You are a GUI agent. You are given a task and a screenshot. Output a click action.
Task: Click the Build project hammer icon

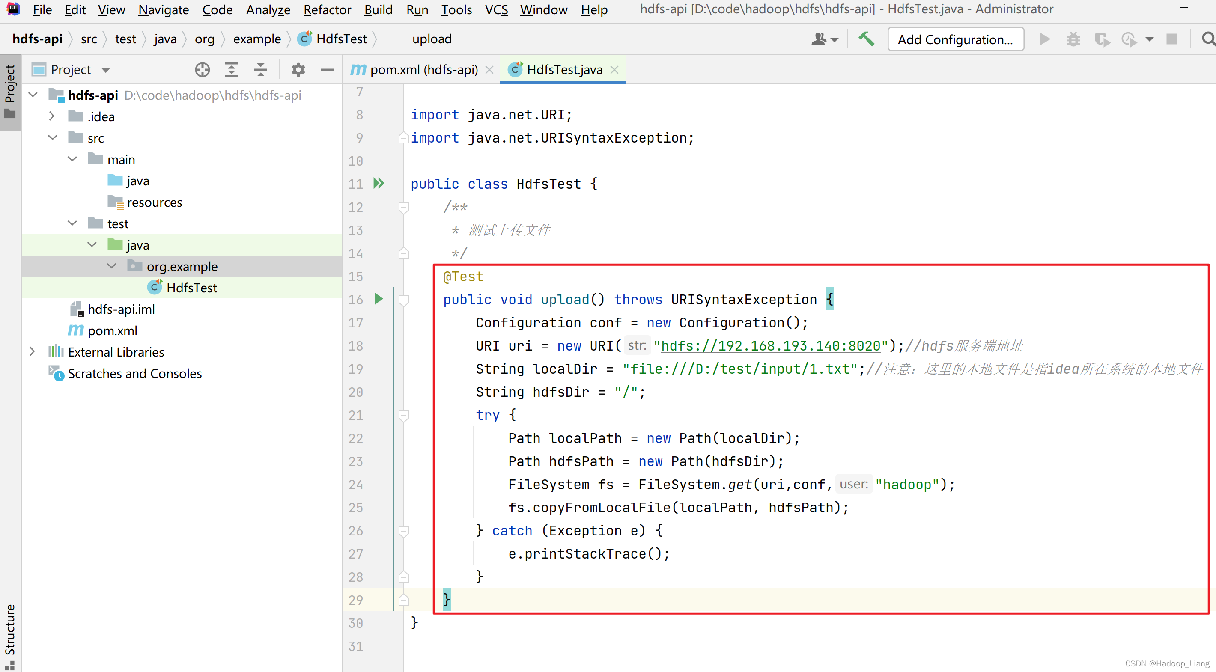[x=866, y=39]
